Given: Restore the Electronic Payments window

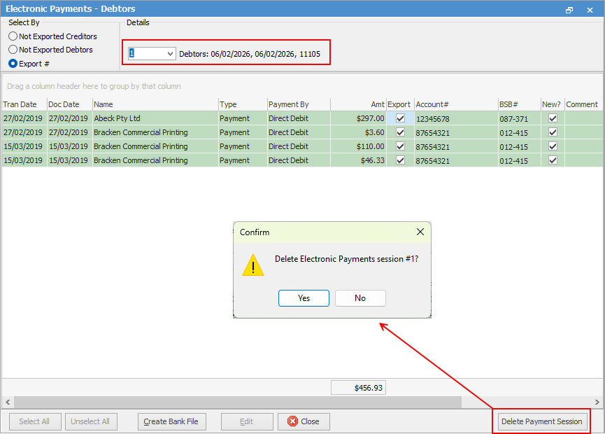Looking at the screenshot, I should 569,10.
